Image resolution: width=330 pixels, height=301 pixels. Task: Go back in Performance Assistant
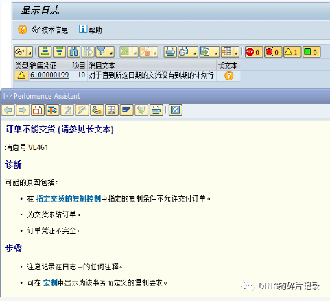(x=8, y=110)
